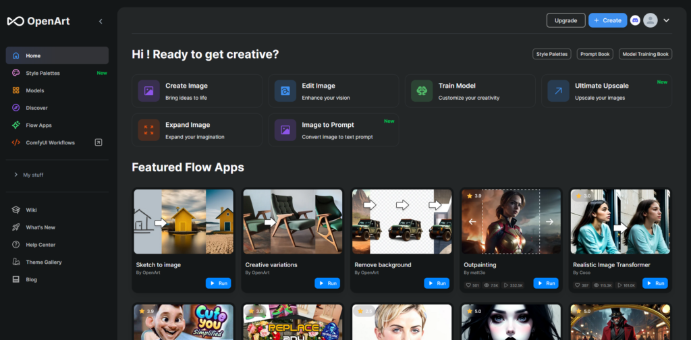Open the Theme Gallery link
This screenshot has height=340, width=691.
44,262
